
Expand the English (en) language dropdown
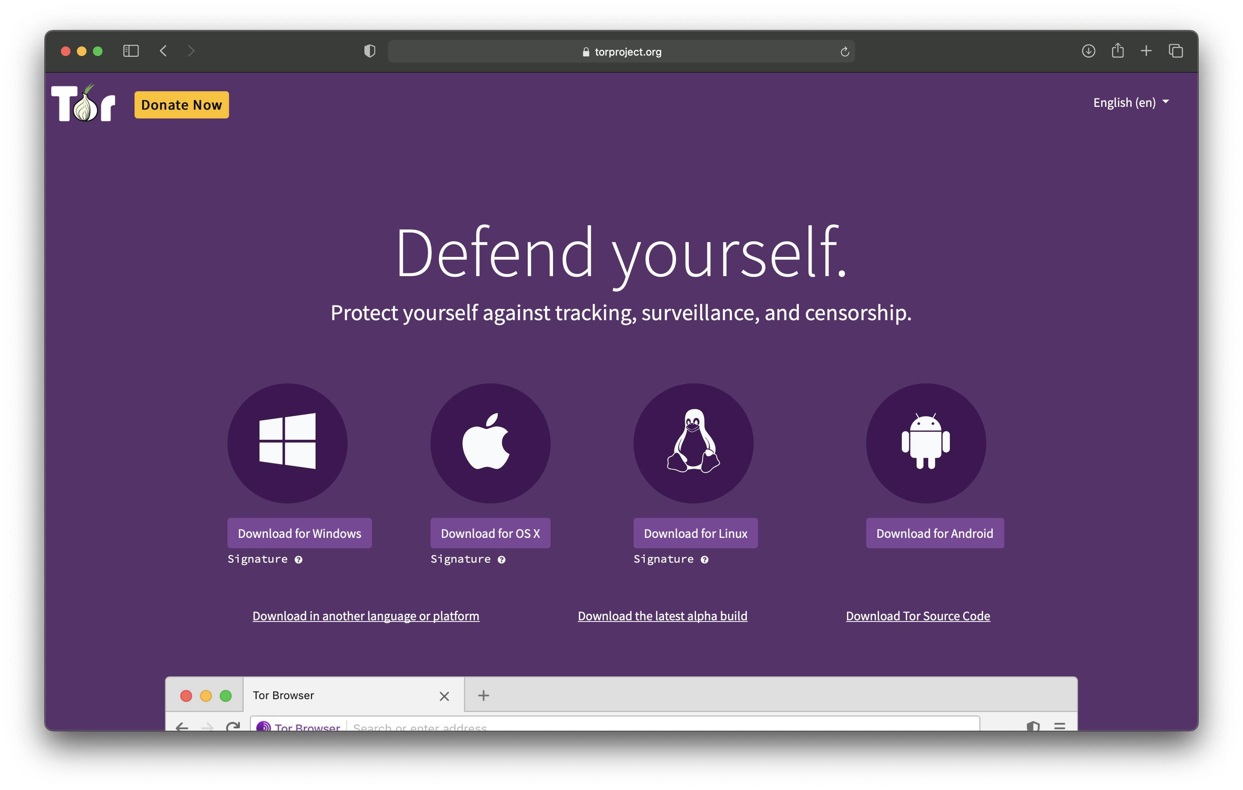1131,103
